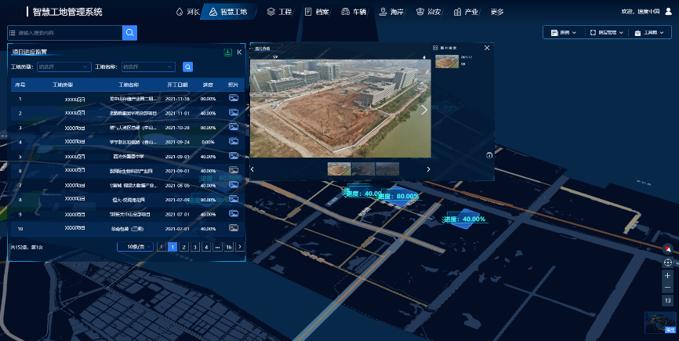Image resolution: width=679 pixels, height=341 pixels.
Task: Open the 10条/页 page size dropdown
Action: [136, 246]
